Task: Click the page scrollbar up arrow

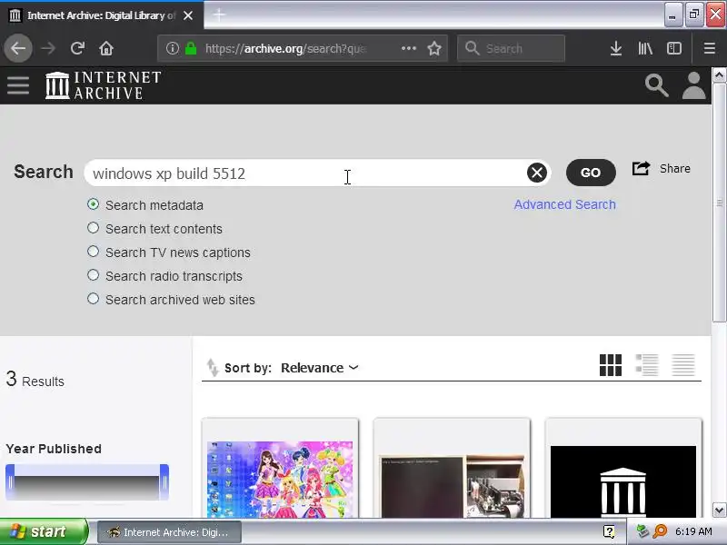Action: tap(719, 74)
